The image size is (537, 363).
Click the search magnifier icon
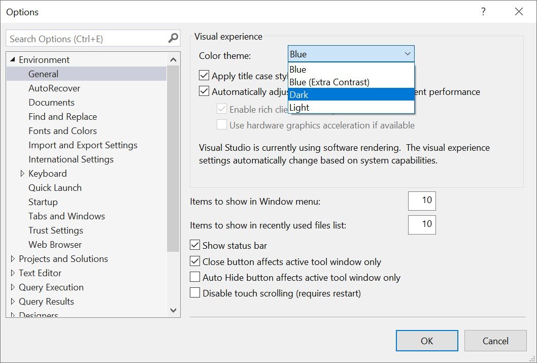point(173,38)
